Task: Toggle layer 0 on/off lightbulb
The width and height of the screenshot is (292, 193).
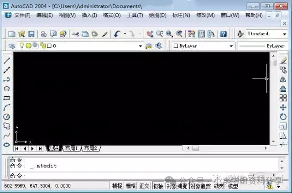Action: coord(22,45)
